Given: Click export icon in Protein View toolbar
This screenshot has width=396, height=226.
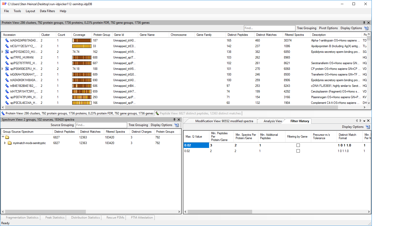Looking at the screenshot, I should click(x=366, y=28).
